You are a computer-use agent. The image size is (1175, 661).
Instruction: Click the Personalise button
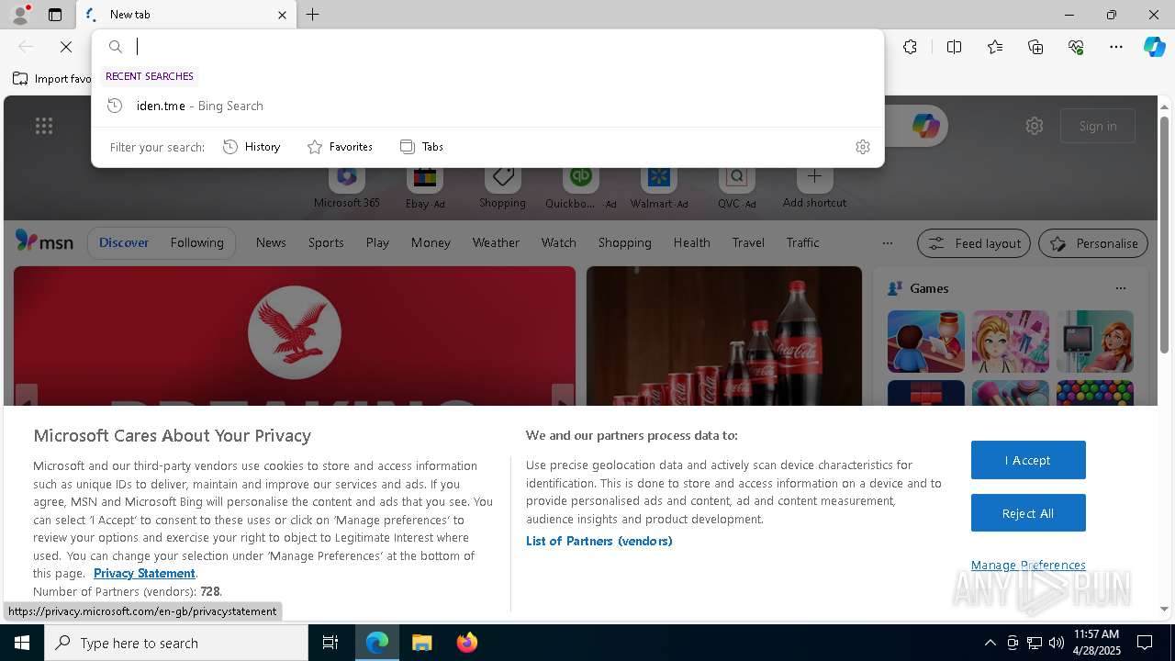pos(1093,243)
